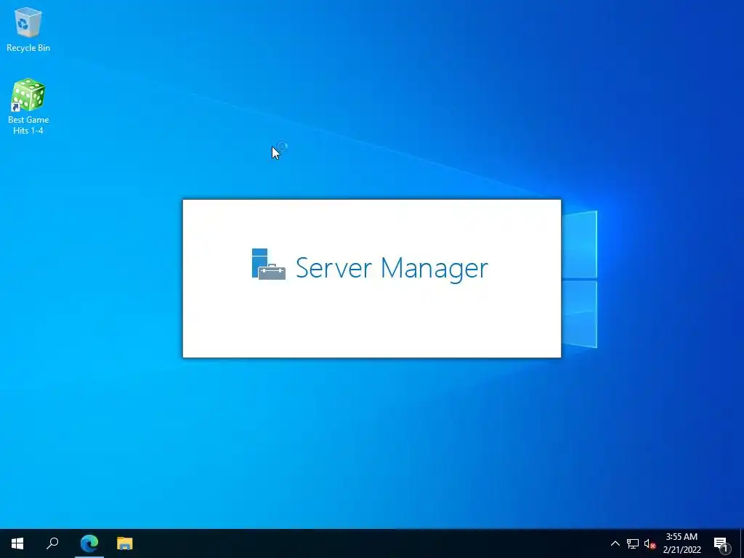Open the network status tray icon

coord(633,543)
